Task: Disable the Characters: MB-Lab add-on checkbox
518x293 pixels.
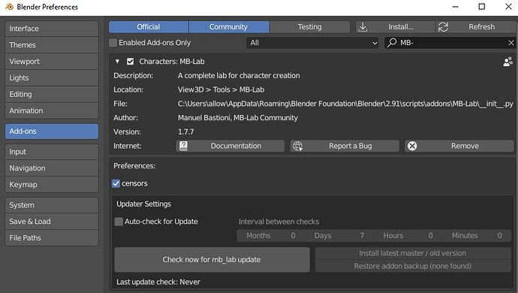Action: click(130, 62)
